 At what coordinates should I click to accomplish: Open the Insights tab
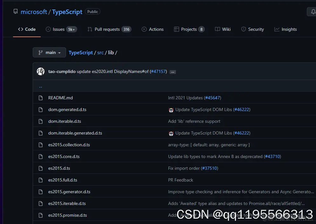[x=286, y=30]
